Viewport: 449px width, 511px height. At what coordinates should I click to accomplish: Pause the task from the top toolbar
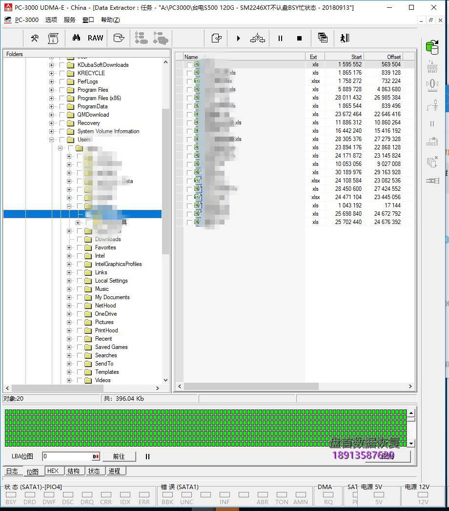click(x=280, y=38)
